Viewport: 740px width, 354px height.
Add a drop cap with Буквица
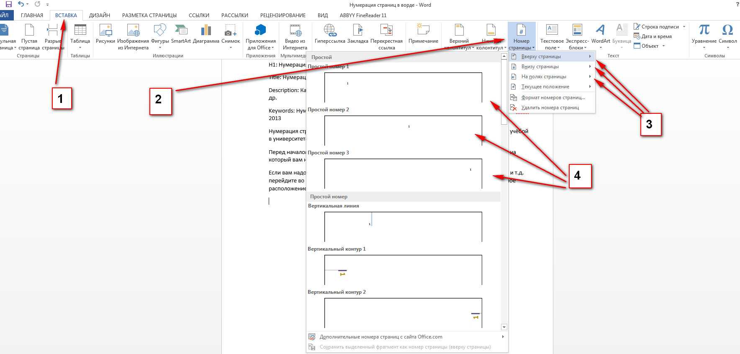[x=622, y=37]
